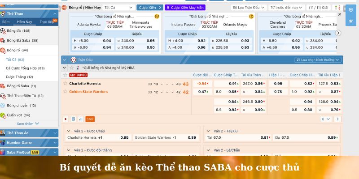Click the Number Game header icon
The height and width of the screenshot is (179, 359).
point(3,143)
